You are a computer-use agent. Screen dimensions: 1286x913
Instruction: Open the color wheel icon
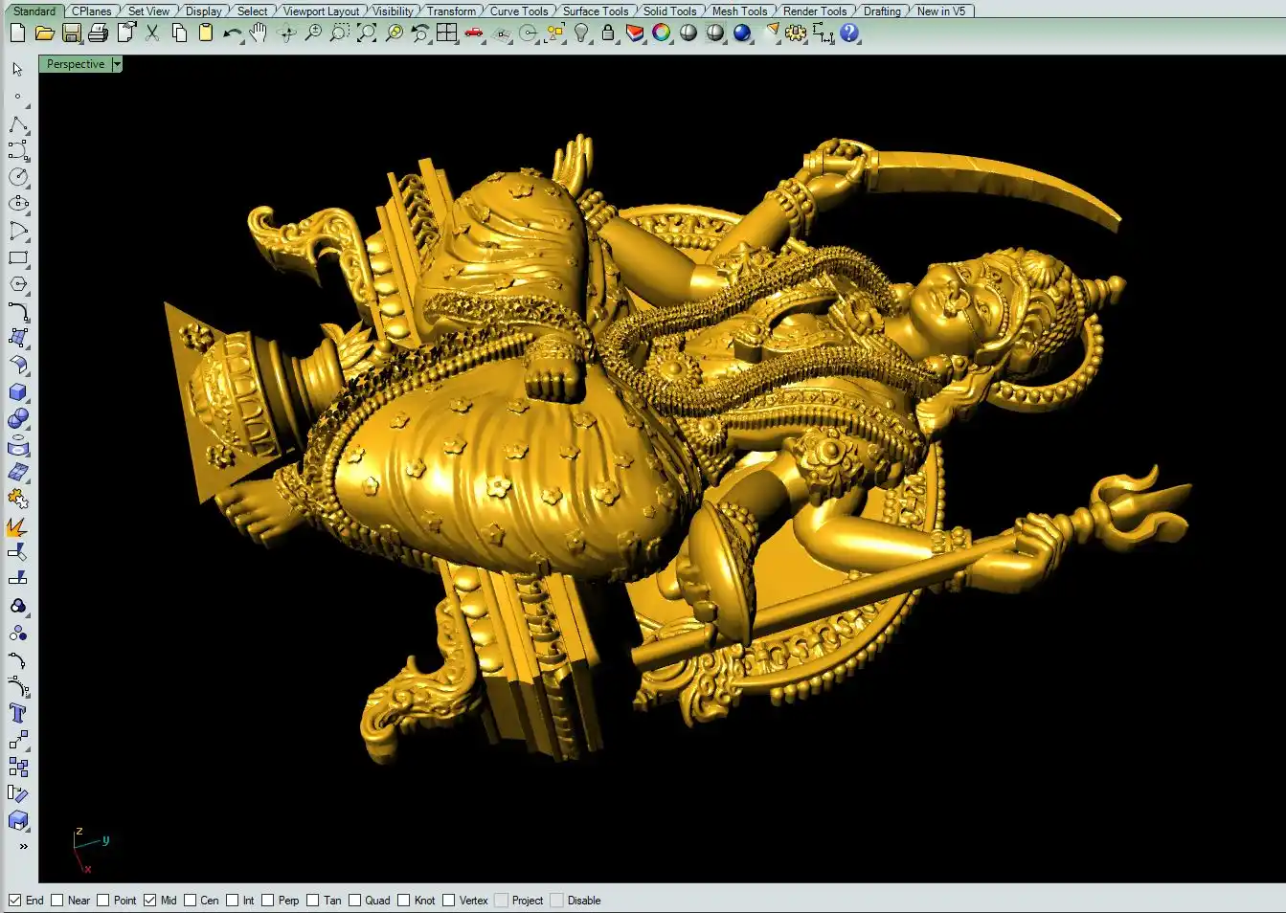[x=662, y=33]
